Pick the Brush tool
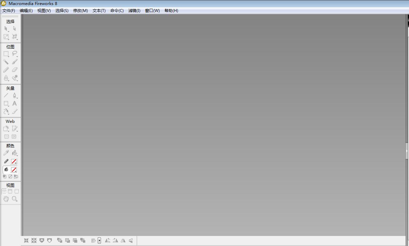Image resolution: width=409 pixels, height=246 pixels. click(x=14, y=62)
